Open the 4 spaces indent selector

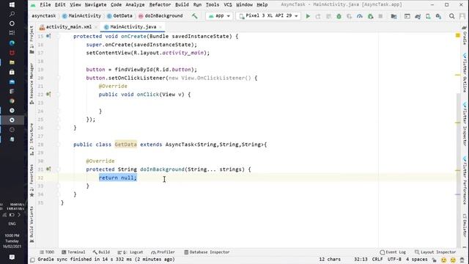pos(416,259)
